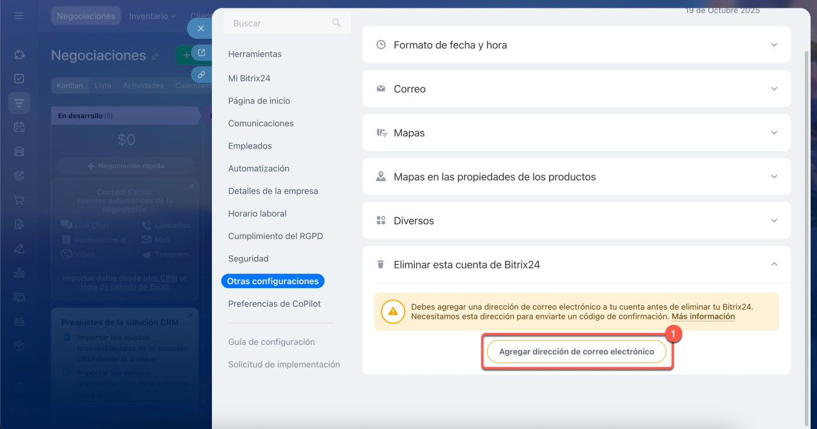The height and width of the screenshot is (429, 817).
Task: Click the blue close slider panel button
Action: coord(200,29)
